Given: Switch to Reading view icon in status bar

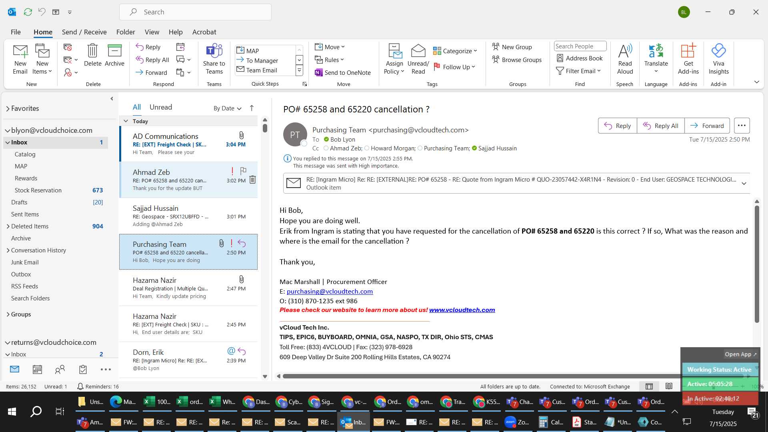Looking at the screenshot, I should (669, 386).
